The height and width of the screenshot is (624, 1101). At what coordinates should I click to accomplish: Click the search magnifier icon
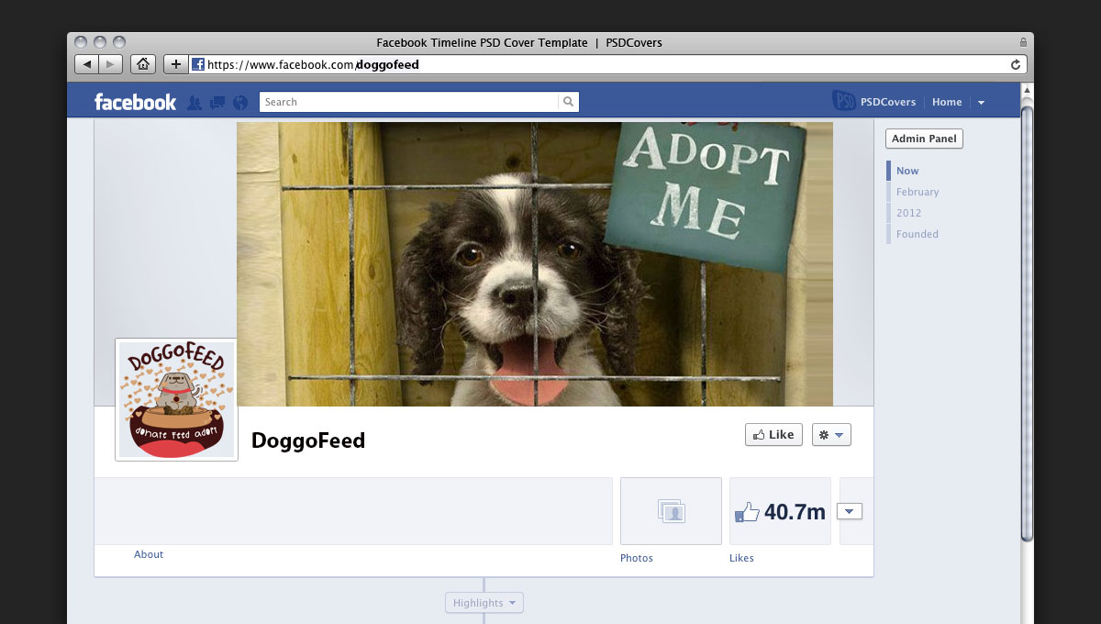569,102
